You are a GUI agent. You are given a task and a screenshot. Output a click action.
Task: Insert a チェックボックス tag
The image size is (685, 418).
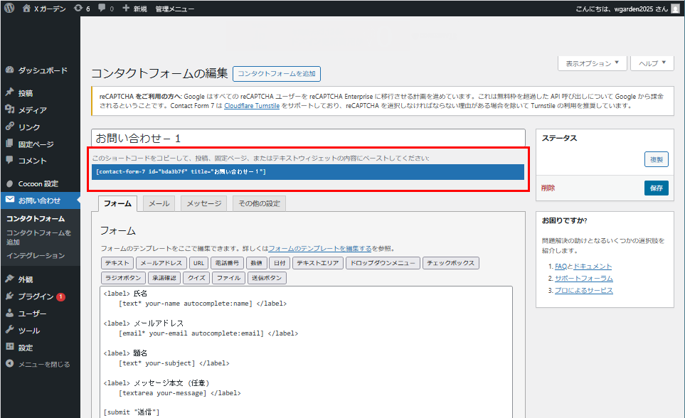click(451, 263)
